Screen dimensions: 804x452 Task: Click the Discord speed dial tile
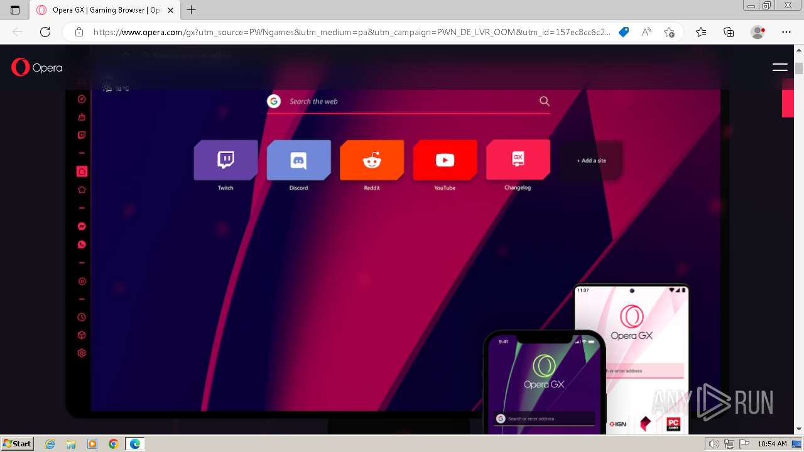pyautogui.click(x=299, y=161)
